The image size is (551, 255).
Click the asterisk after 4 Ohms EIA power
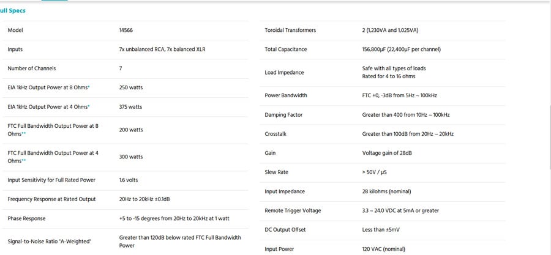point(89,107)
